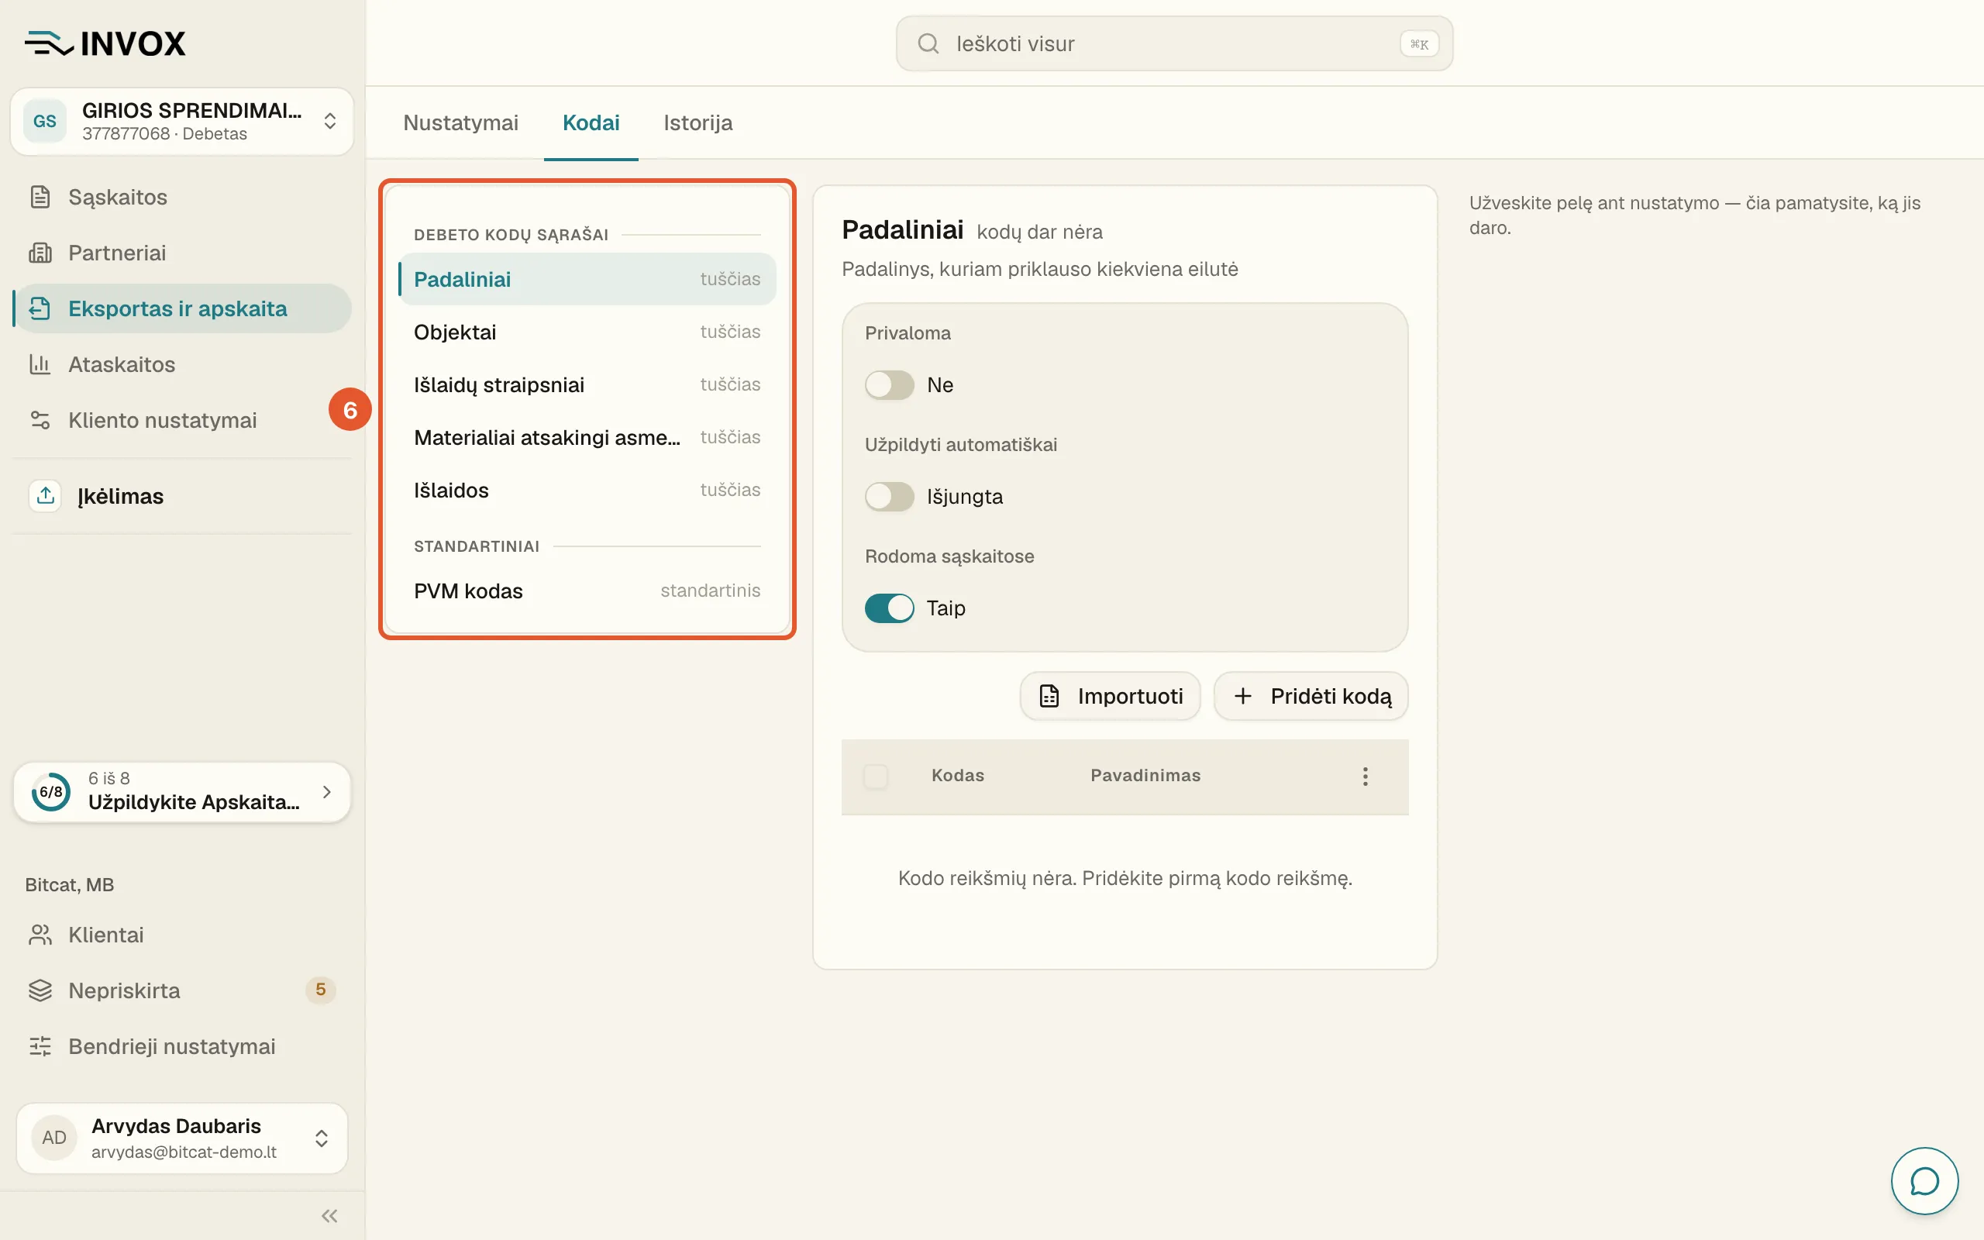Open Ataskaitos via its chart icon
The width and height of the screenshot is (1984, 1240).
click(x=40, y=364)
